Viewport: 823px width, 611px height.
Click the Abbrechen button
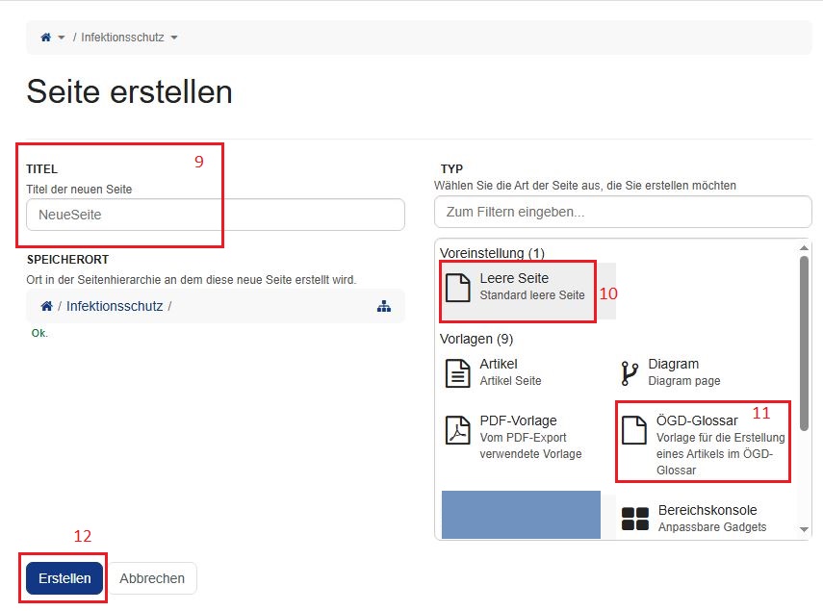tap(152, 578)
